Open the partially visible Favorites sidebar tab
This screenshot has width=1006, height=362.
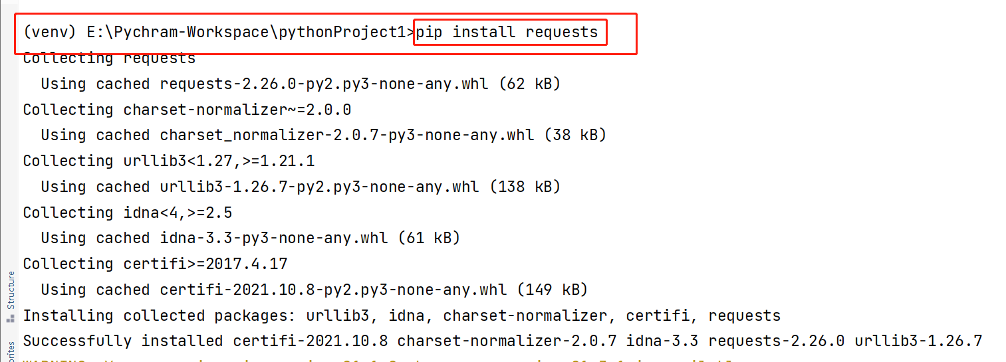(11, 352)
